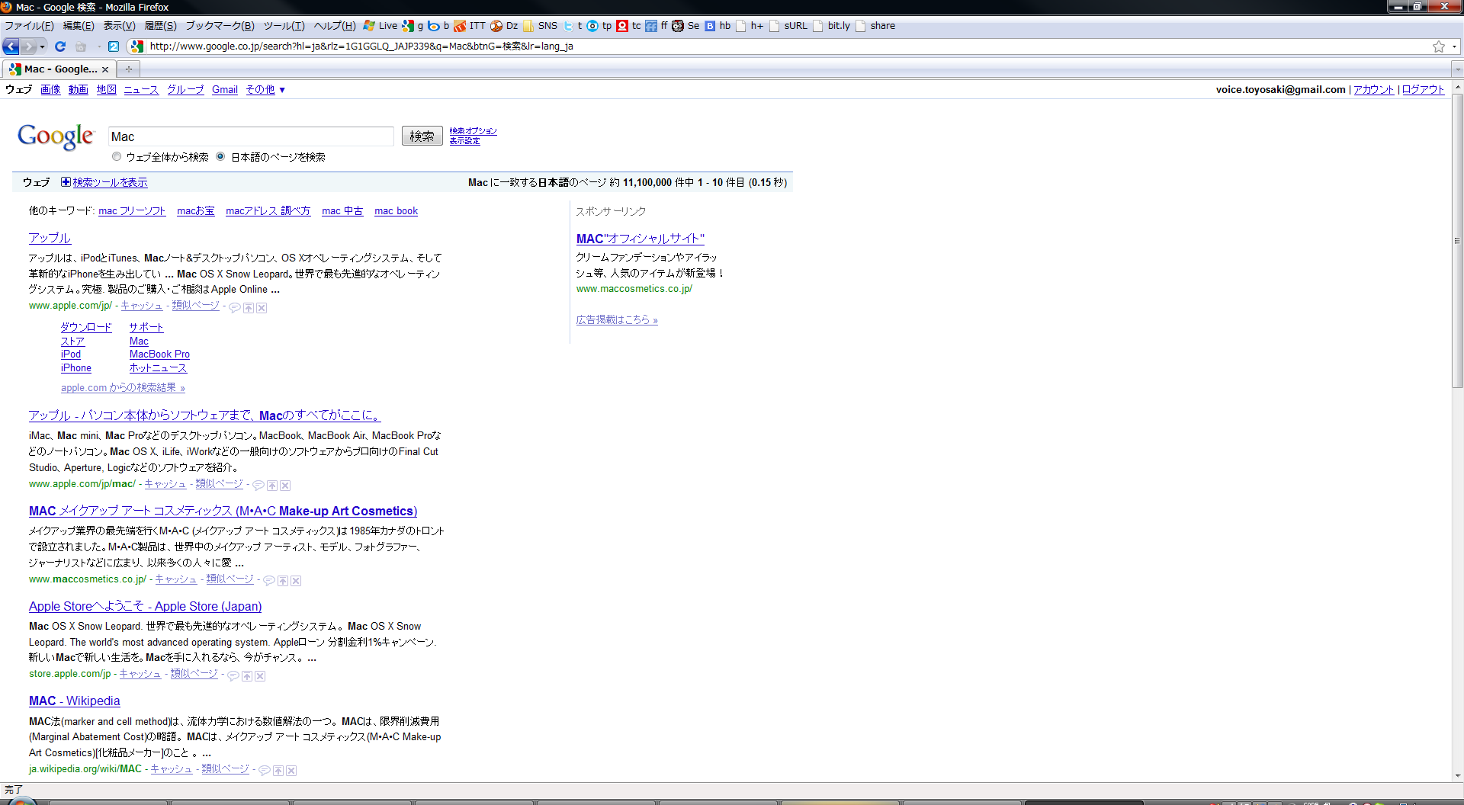Open the ツール(T) menu
The image size is (1464, 805).
[284, 26]
